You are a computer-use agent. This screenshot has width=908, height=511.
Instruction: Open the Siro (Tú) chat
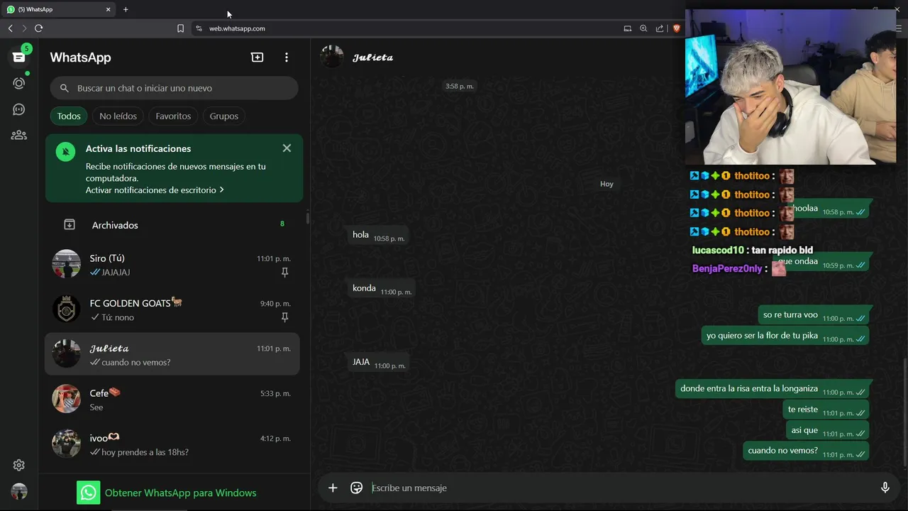point(174,265)
